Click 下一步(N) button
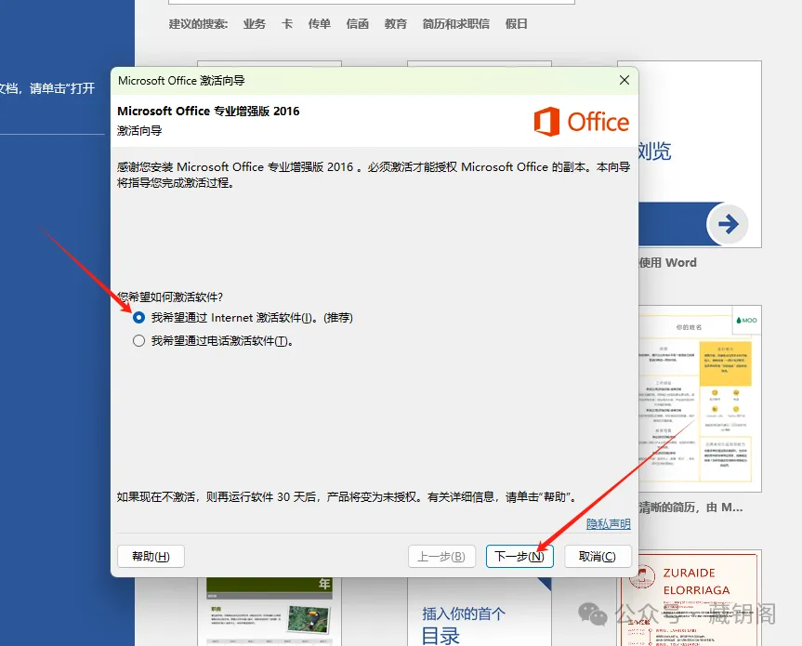Screen dimensions: 802x646 (519, 556)
